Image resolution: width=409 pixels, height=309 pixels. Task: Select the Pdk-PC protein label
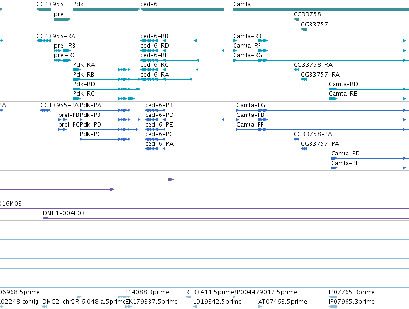tap(90, 134)
